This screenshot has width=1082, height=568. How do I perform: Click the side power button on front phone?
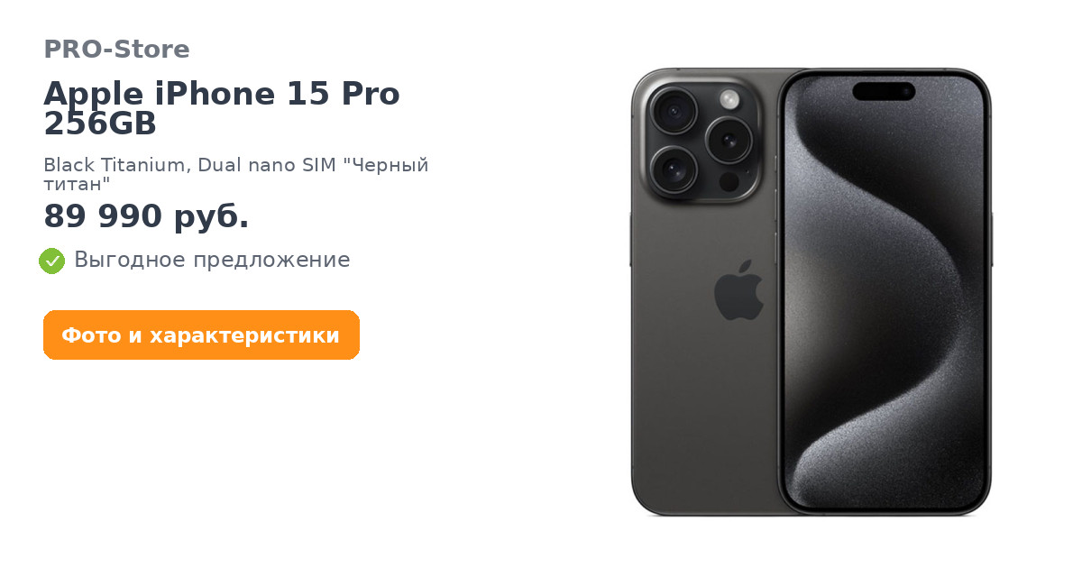[x=991, y=239]
